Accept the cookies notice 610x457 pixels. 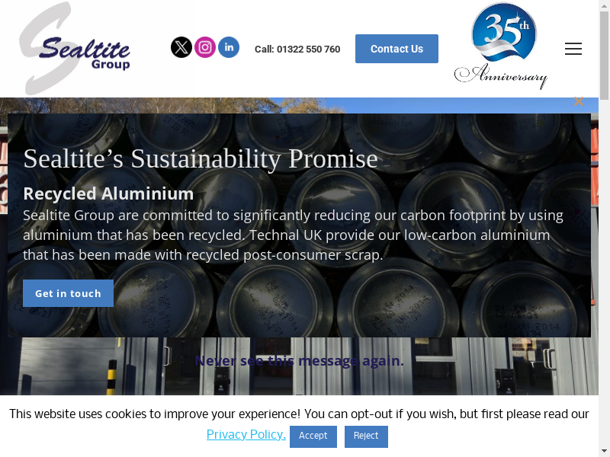313,436
